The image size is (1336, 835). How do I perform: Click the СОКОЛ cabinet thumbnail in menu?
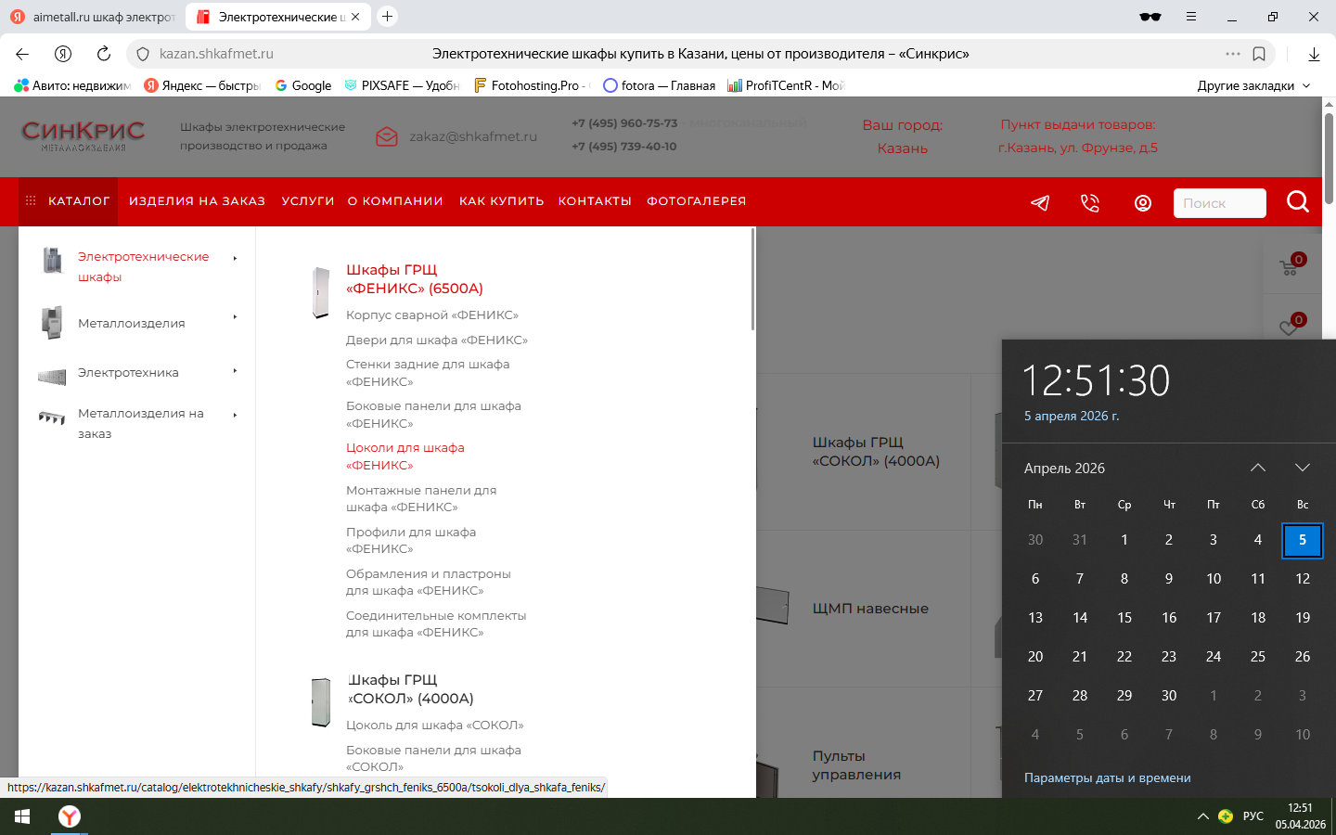pyautogui.click(x=321, y=702)
